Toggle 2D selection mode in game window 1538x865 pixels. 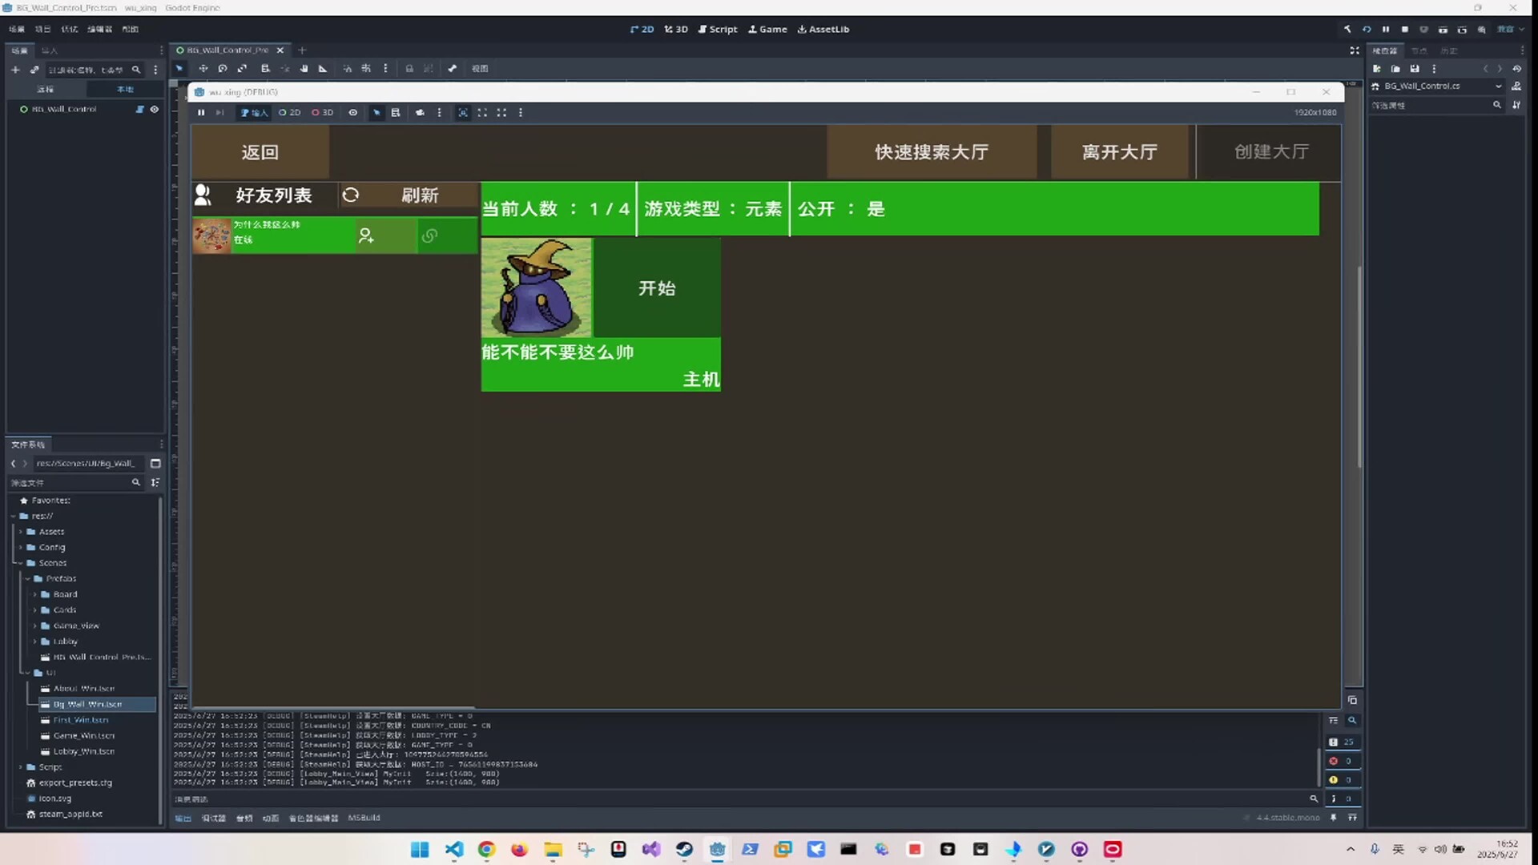(x=290, y=113)
